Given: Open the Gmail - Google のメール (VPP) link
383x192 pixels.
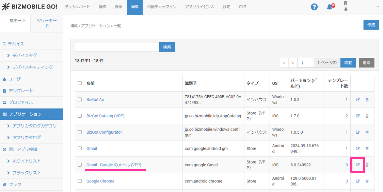Looking at the screenshot, I should 114,165.
